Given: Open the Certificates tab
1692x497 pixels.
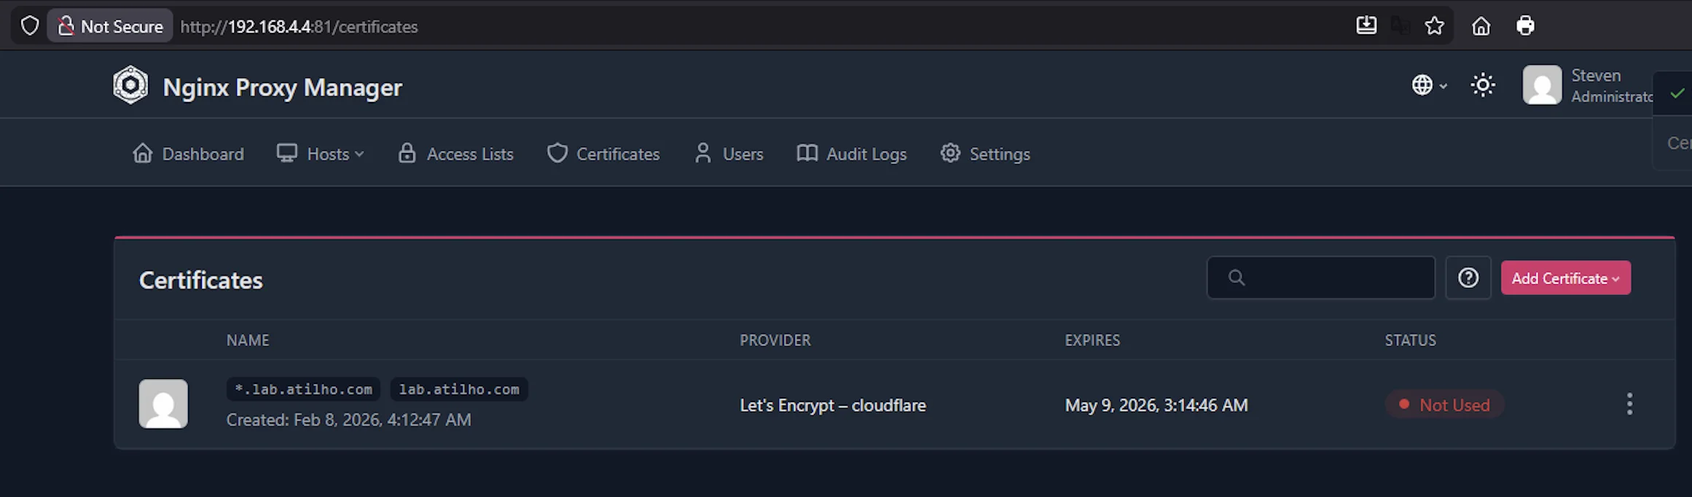Looking at the screenshot, I should coord(603,154).
